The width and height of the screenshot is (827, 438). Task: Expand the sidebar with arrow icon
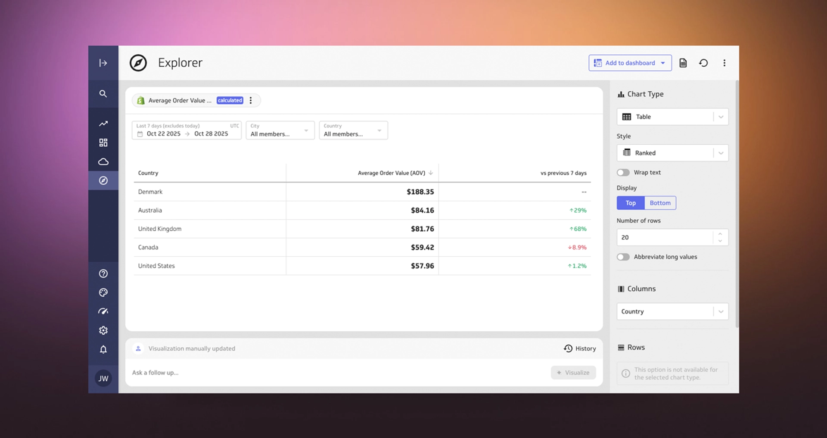[x=103, y=63]
